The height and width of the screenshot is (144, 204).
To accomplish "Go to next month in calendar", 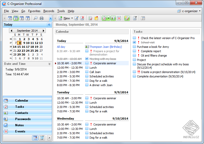I will (43, 31).
